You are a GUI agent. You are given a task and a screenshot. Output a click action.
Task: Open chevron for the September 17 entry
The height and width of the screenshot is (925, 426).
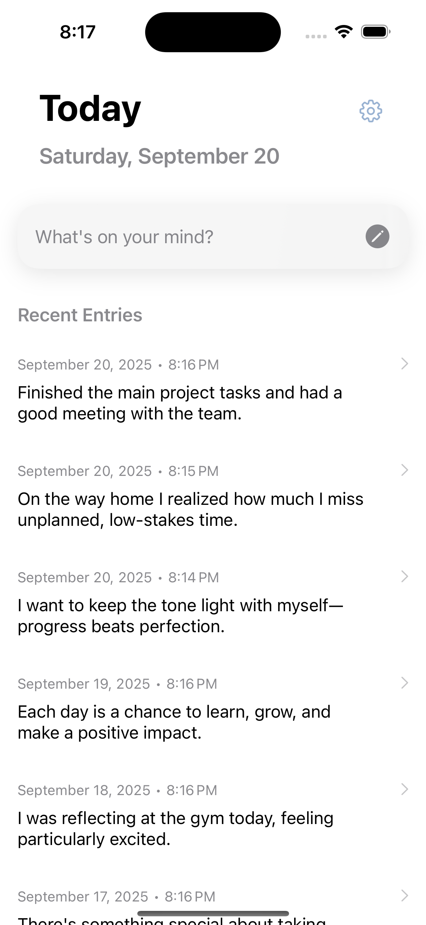click(x=405, y=896)
